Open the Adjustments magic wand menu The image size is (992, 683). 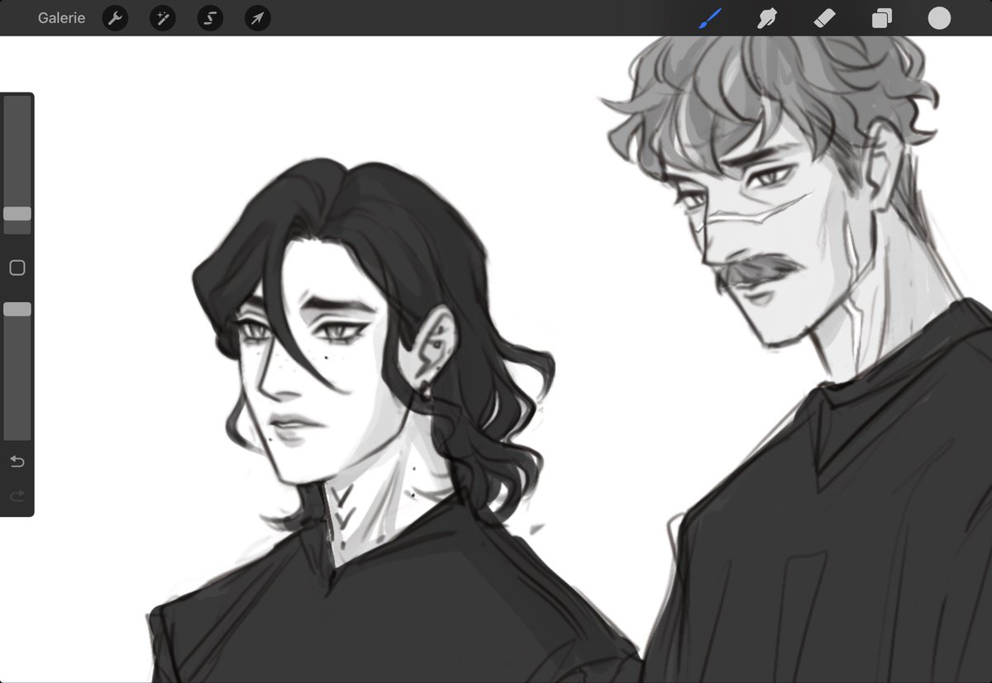[x=162, y=18]
